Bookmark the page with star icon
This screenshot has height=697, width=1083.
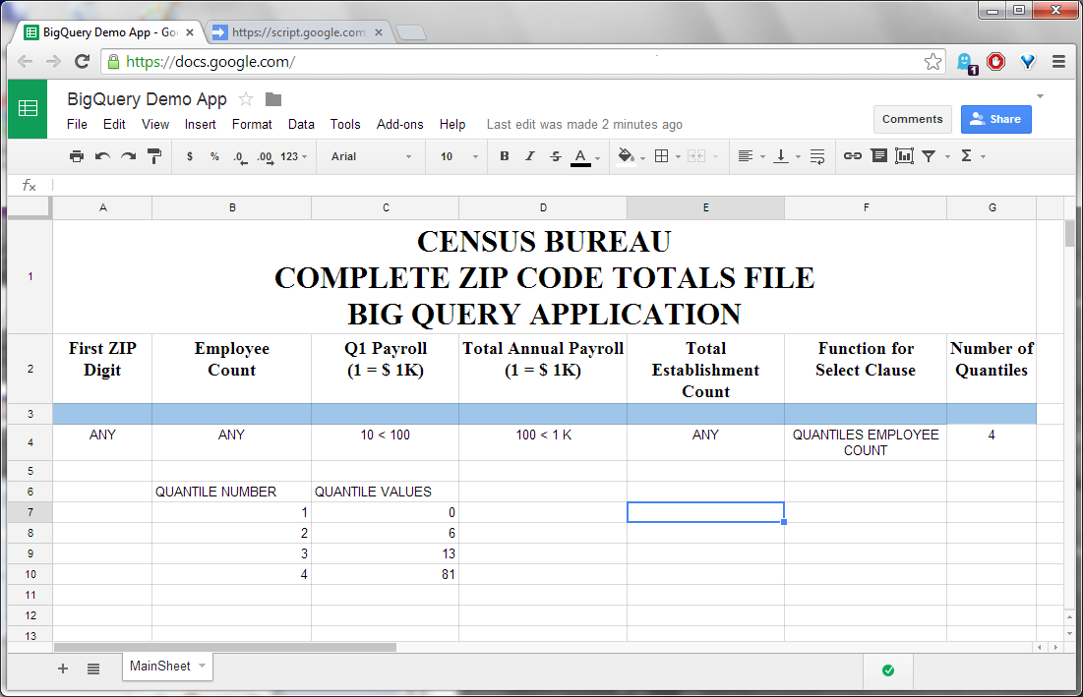pyautogui.click(x=933, y=61)
